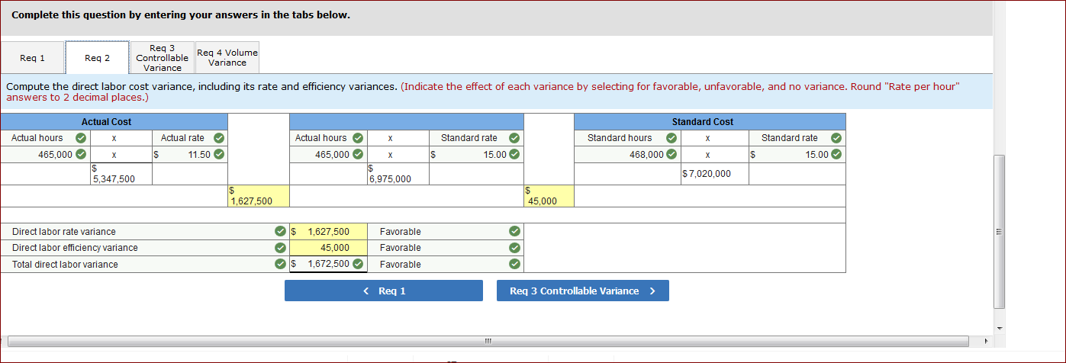Click the vertical scrollbar thumb
1066x363 pixels.
point(1000,231)
